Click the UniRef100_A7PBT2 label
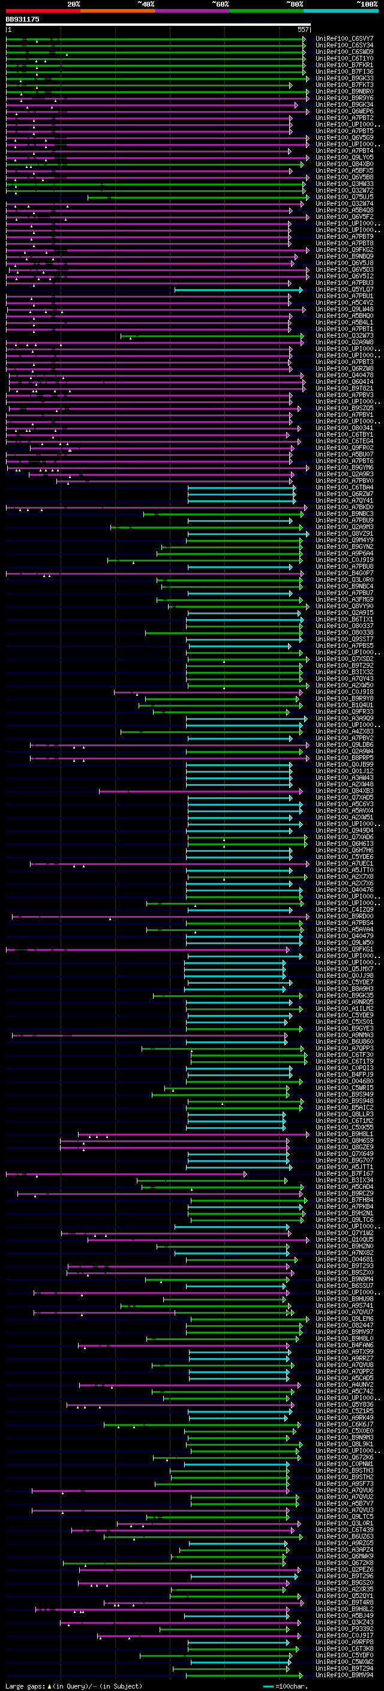 [x=344, y=118]
